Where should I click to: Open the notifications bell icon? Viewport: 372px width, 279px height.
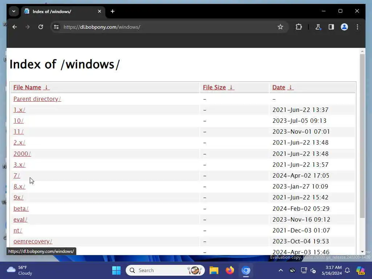[x=347, y=270]
